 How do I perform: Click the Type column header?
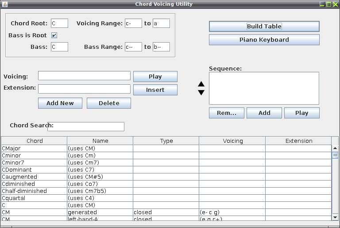166,141
